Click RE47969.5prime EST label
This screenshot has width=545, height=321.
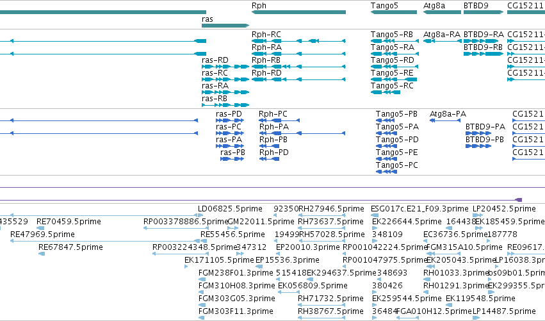[x=42, y=235]
